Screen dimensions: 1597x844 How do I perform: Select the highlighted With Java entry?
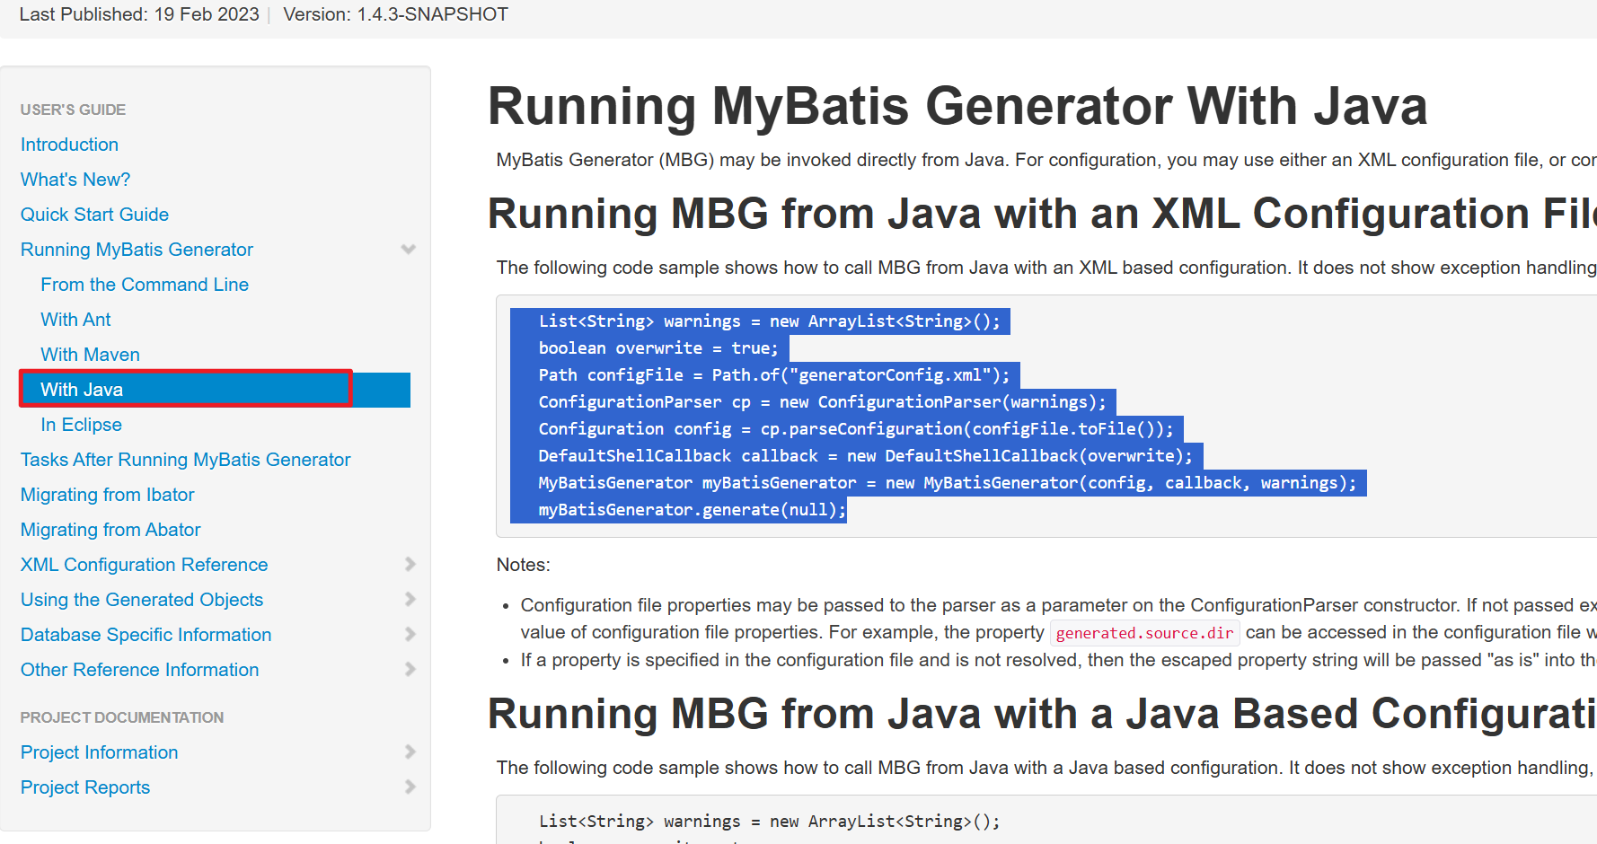(x=82, y=389)
